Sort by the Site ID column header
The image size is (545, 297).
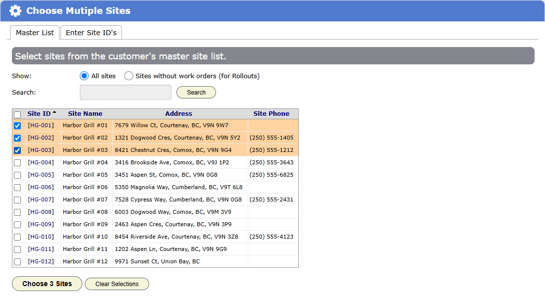[x=39, y=113]
